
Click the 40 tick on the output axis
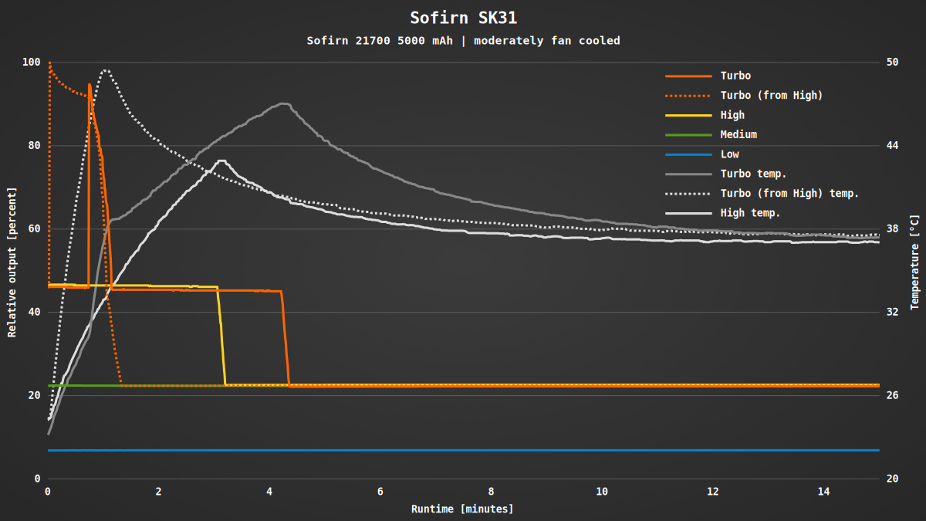(x=35, y=313)
